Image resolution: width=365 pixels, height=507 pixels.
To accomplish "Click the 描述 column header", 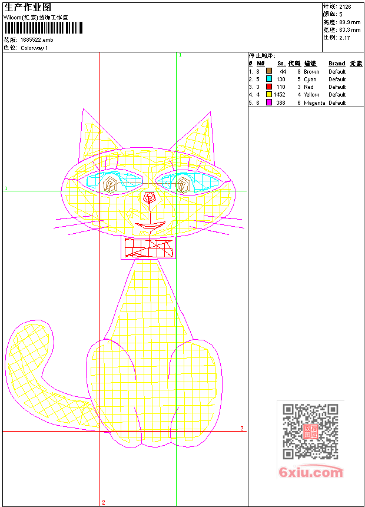I will tap(310, 64).
